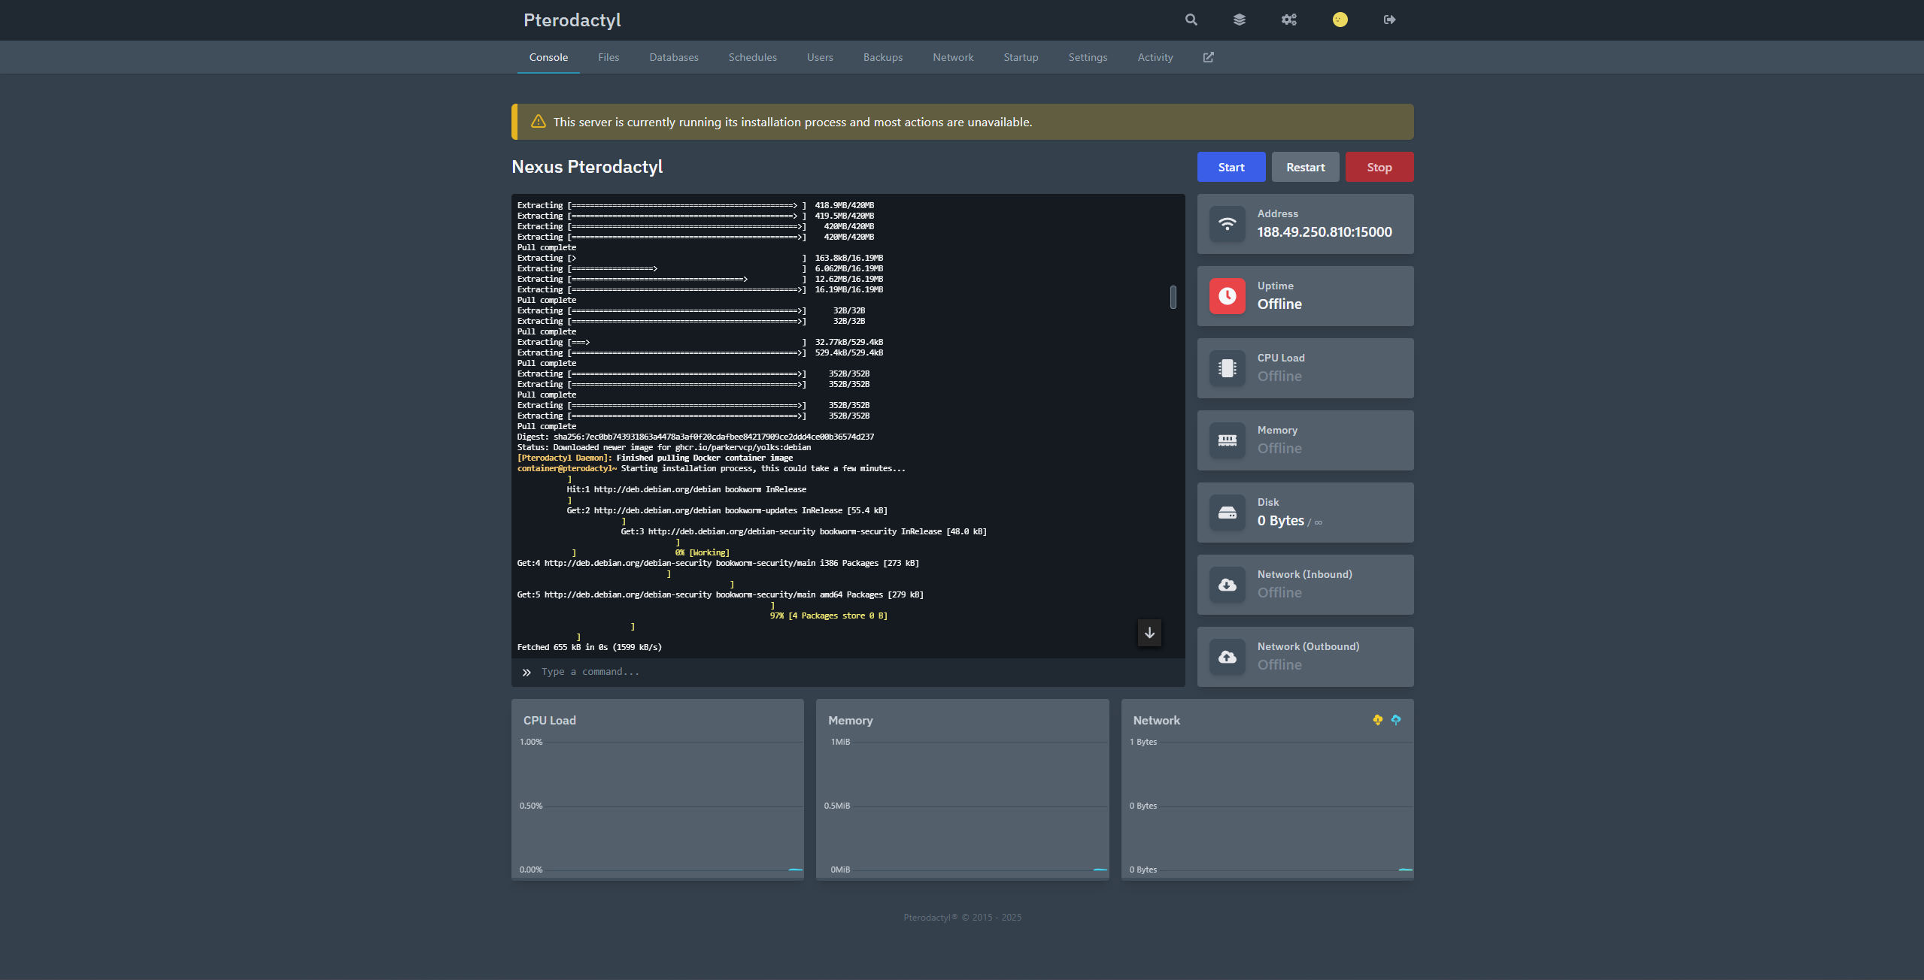The width and height of the screenshot is (1924, 980).
Task: Open the Databases tab
Action: (674, 57)
